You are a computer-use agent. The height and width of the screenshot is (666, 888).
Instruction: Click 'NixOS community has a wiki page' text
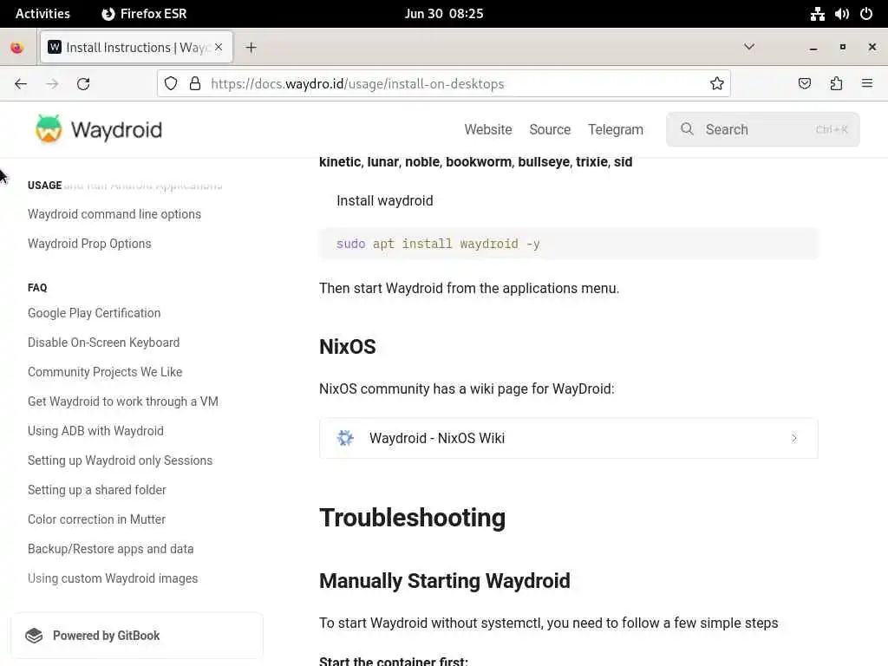pyautogui.click(x=467, y=388)
